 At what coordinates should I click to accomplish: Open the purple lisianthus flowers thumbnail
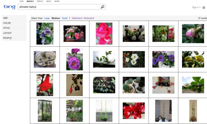point(163,59)
